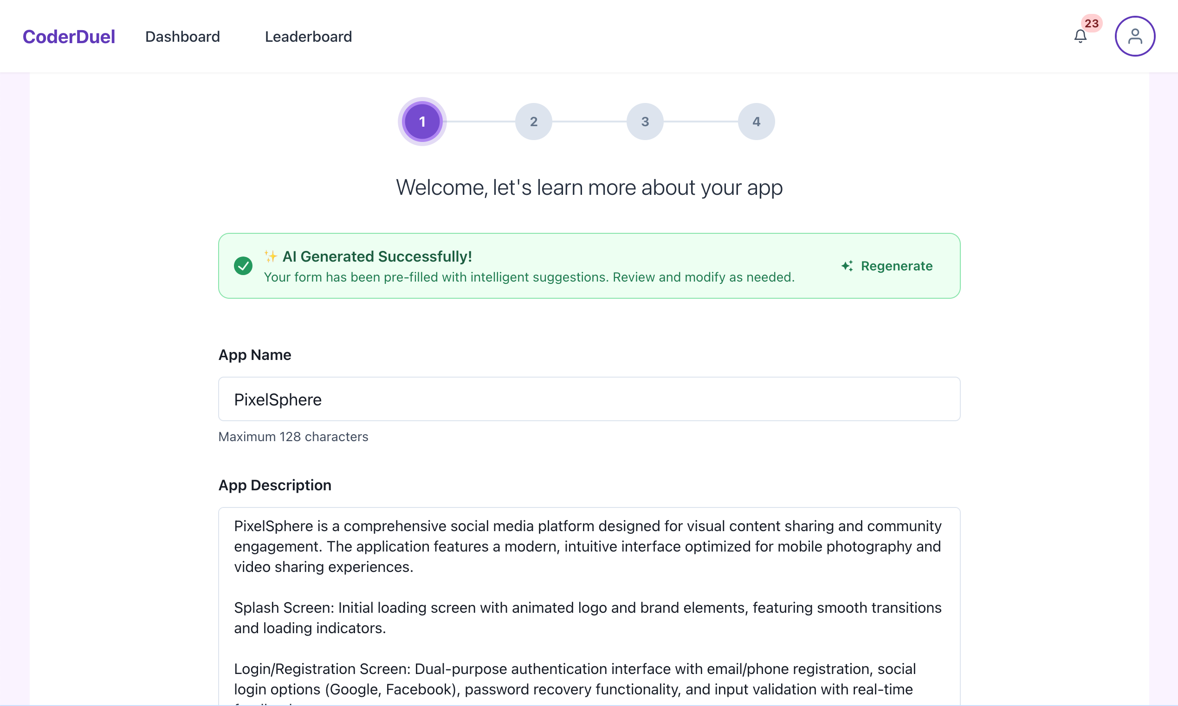
Task: Click the yellow sparkles icon in banner
Action: tap(271, 257)
